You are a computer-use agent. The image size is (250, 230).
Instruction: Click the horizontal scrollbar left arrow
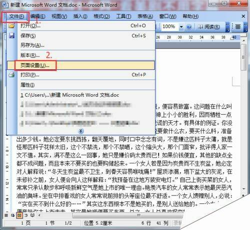pos(39,215)
